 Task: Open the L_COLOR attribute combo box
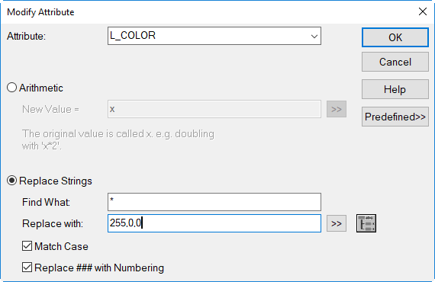pos(214,36)
